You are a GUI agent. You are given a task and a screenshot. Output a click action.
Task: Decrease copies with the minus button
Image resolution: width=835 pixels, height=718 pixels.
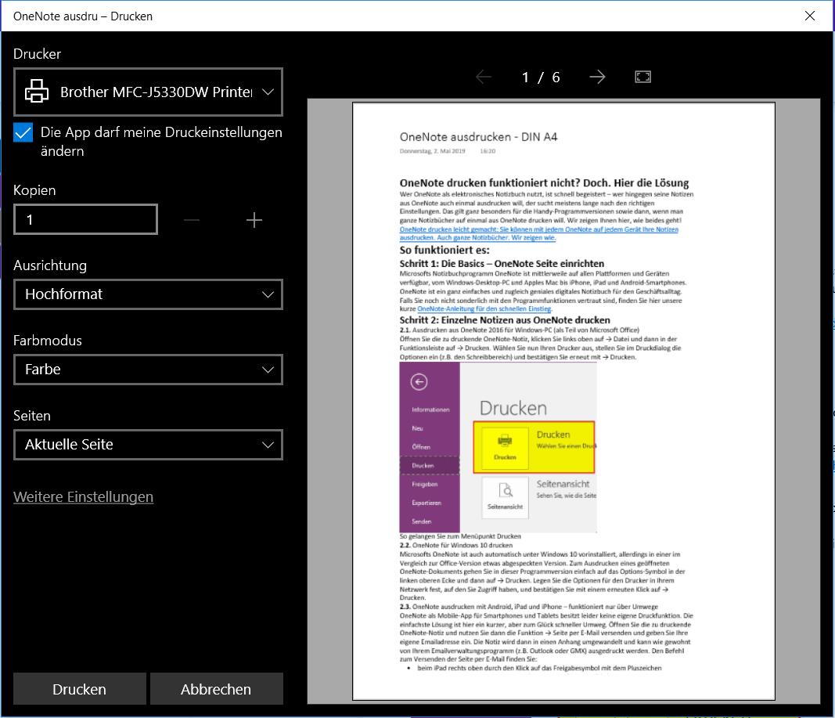click(191, 220)
